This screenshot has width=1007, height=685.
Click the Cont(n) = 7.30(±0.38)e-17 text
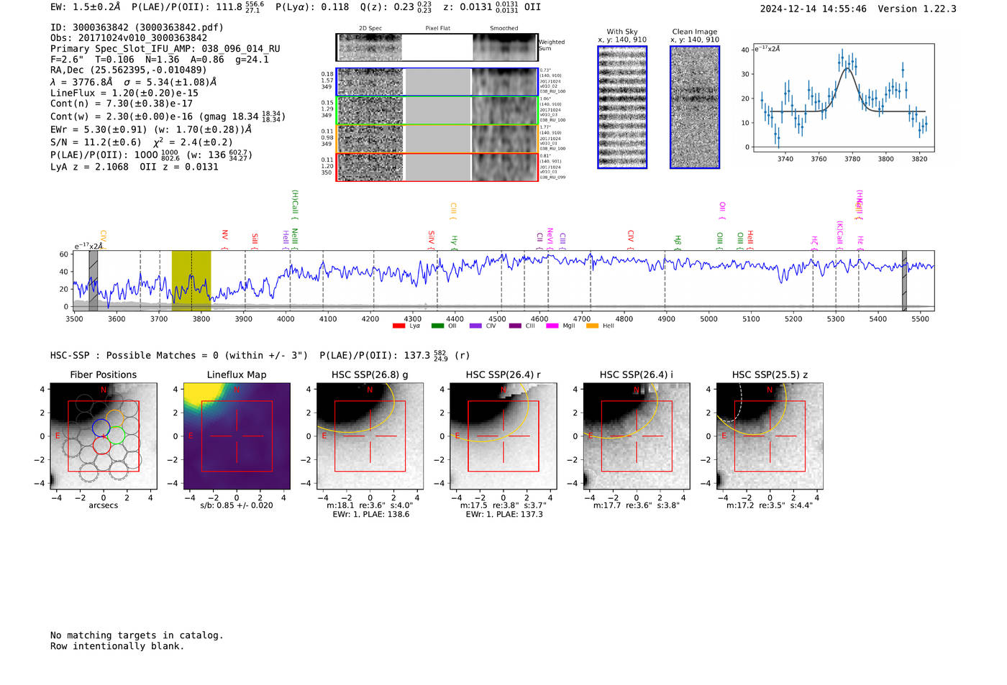[122, 104]
